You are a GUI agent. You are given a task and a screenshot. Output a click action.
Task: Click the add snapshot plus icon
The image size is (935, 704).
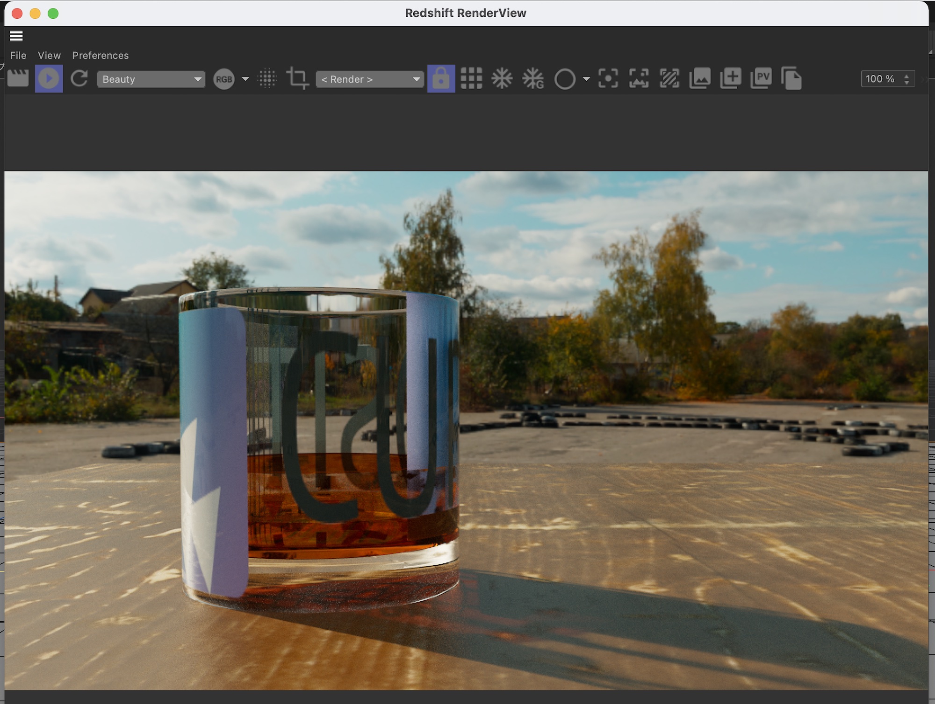click(731, 78)
